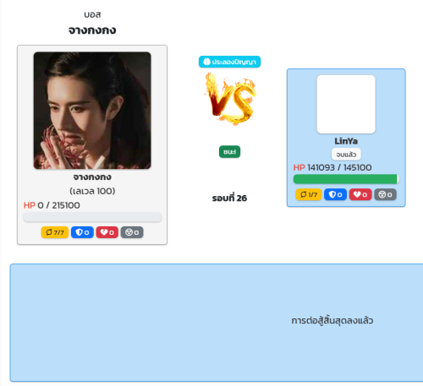Open the boss portrait image

pos(92,111)
